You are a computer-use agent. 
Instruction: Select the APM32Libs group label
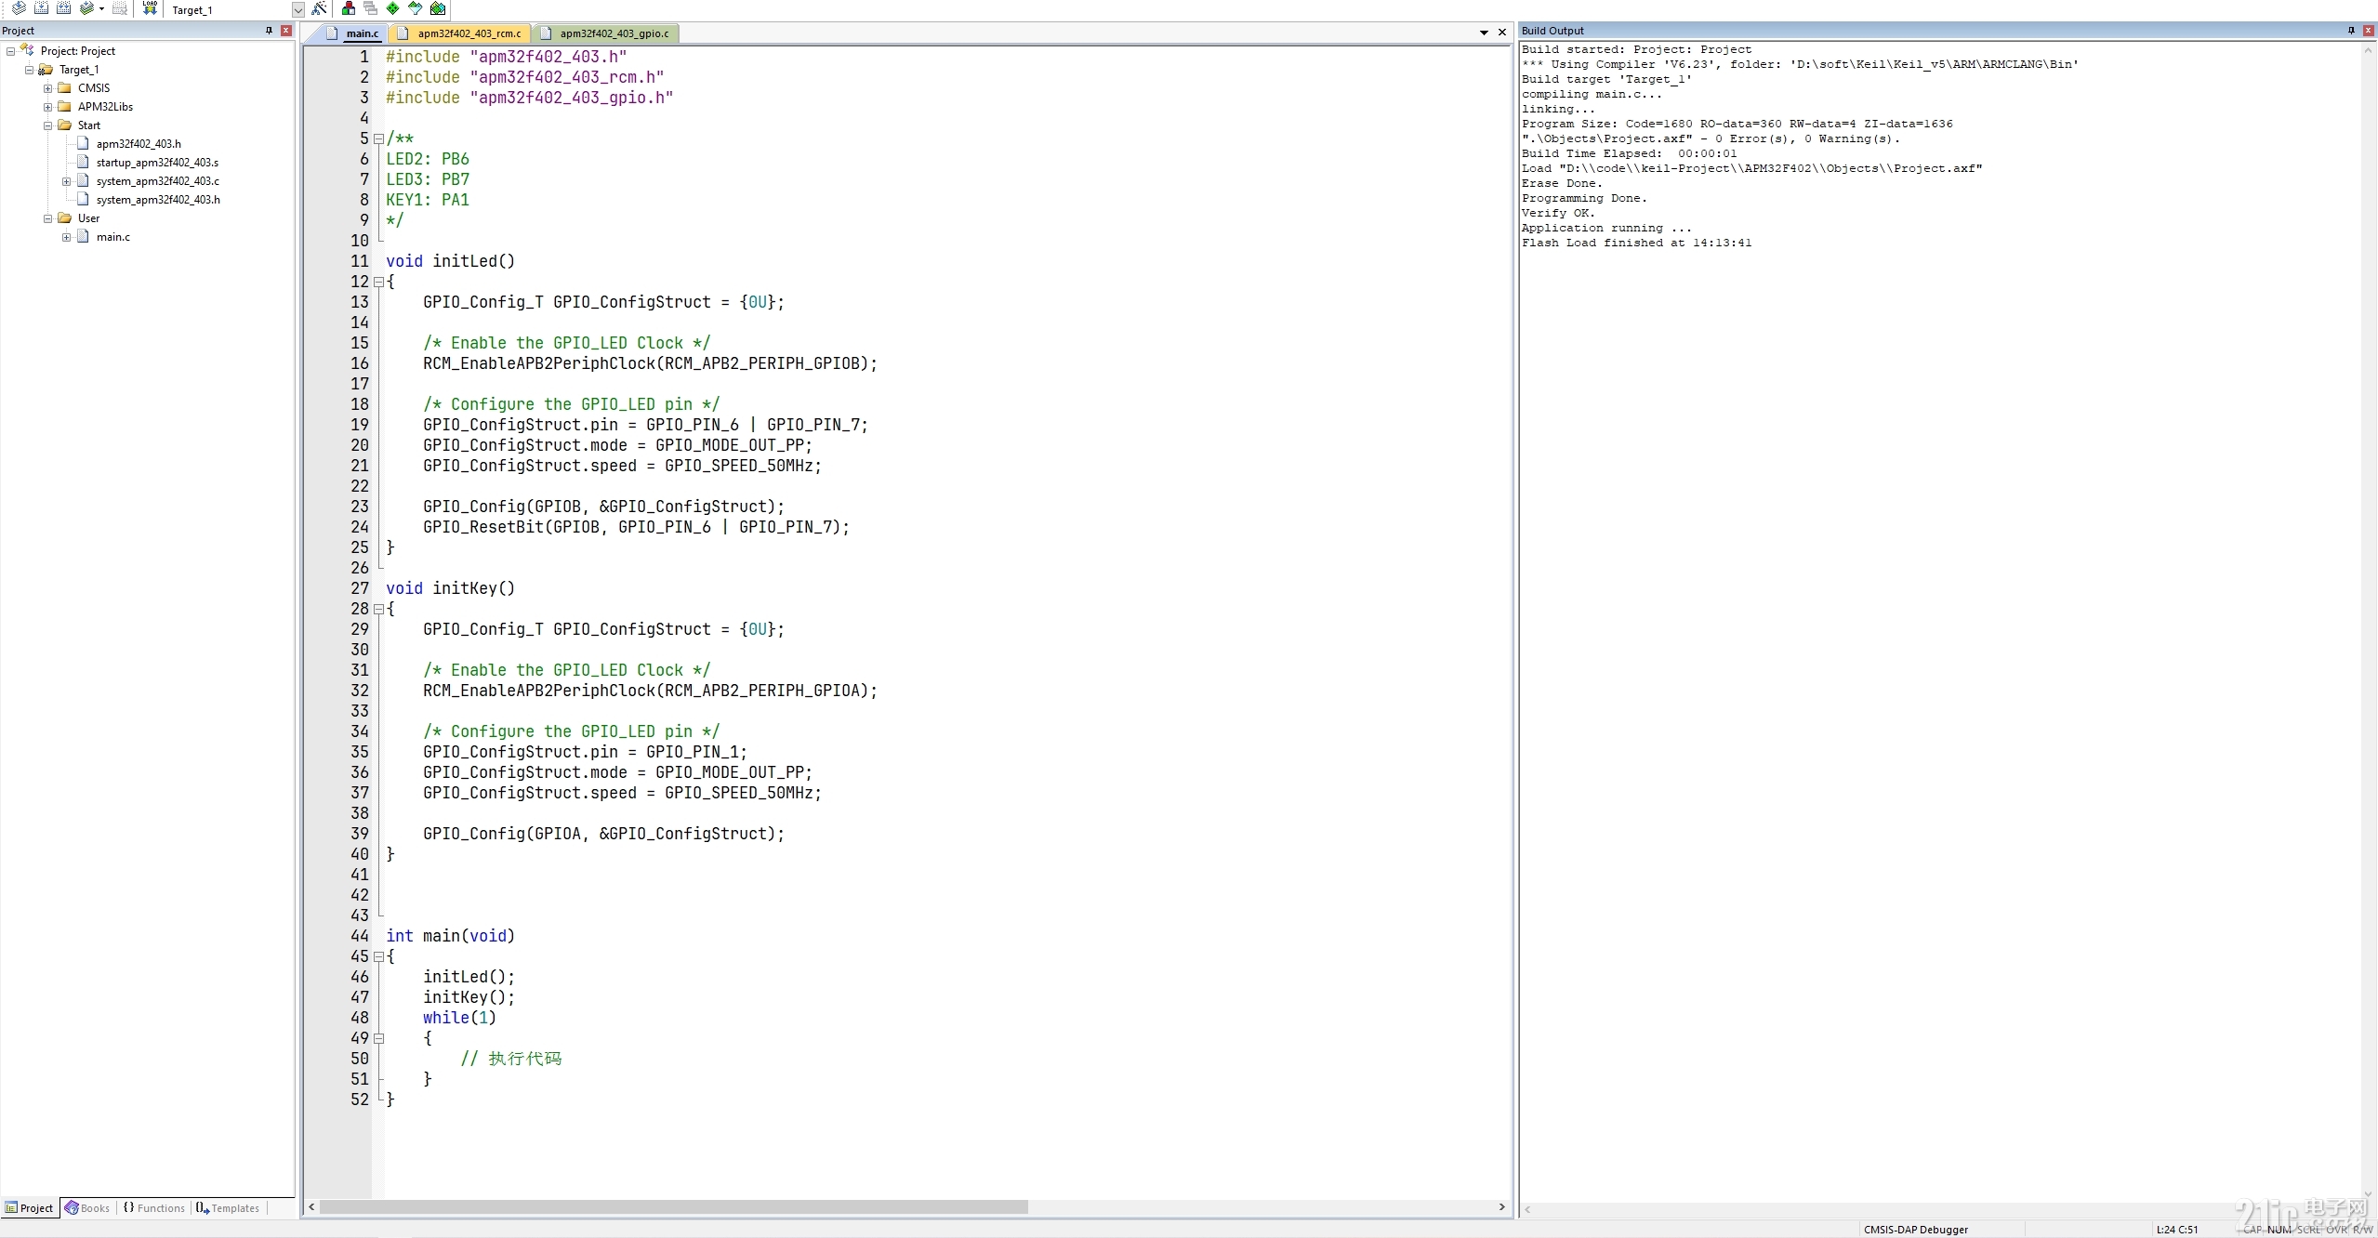click(x=105, y=107)
